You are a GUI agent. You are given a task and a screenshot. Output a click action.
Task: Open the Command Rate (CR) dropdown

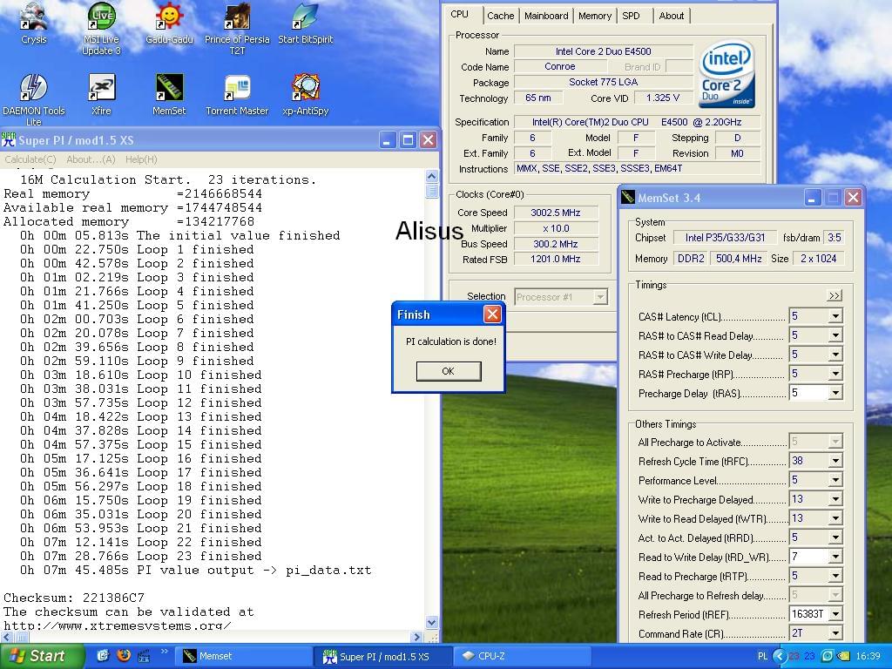coord(835,633)
